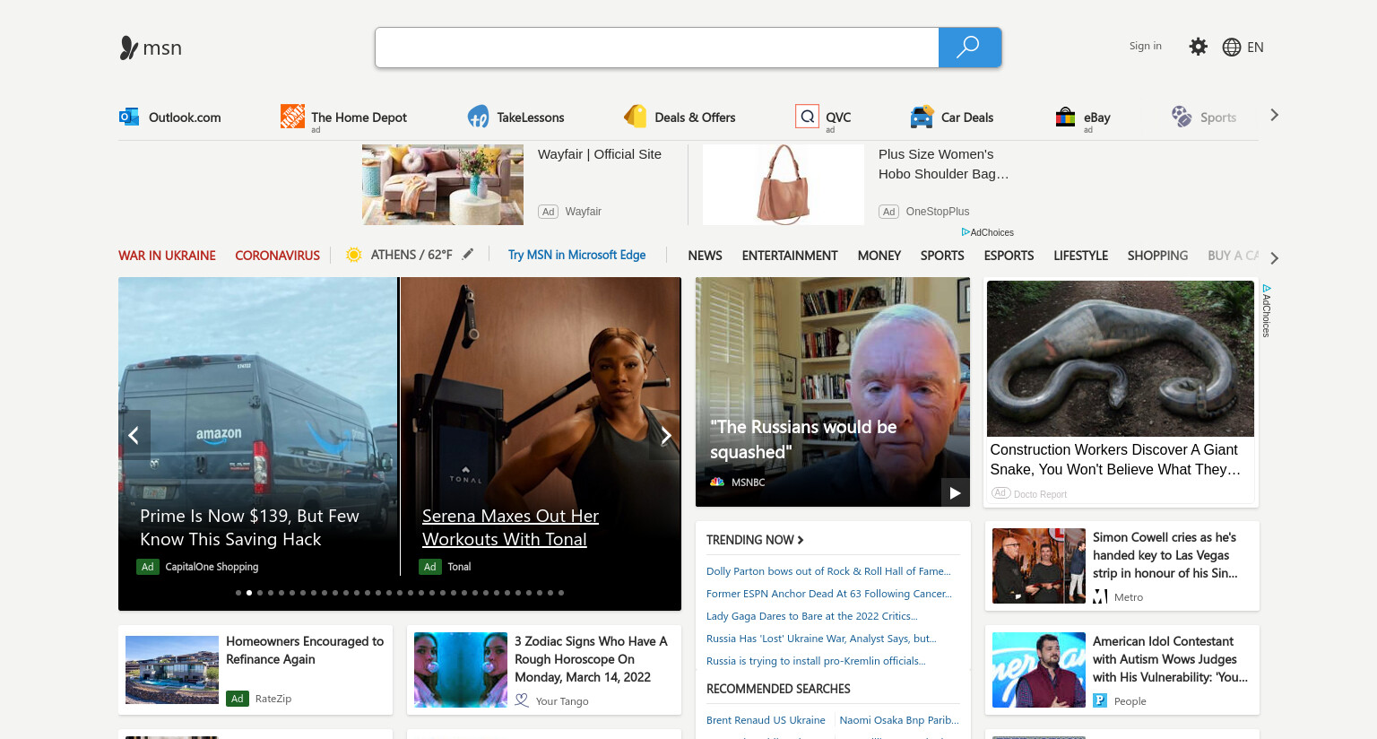The height and width of the screenshot is (739, 1377).
Task: Open the Homeowners Refinance ad thumbnail
Action: [172, 670]
